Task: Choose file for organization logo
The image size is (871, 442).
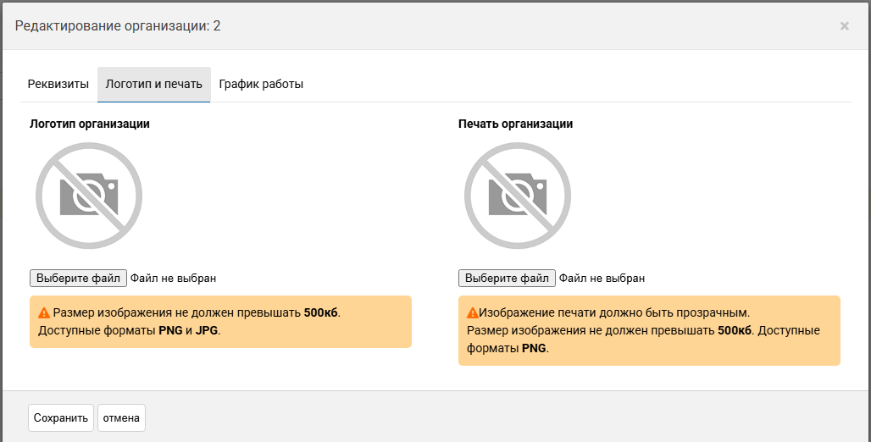Action: pos(78,279)
